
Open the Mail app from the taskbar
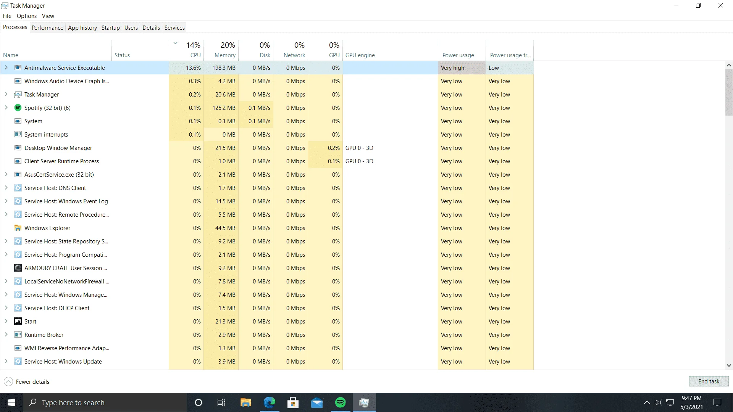point(317,402)
